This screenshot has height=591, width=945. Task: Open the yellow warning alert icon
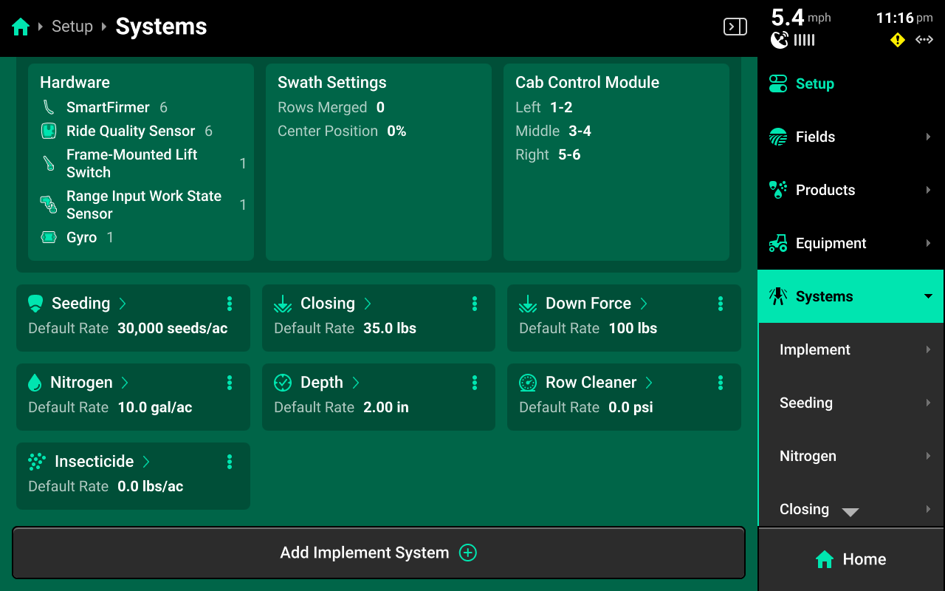[898, 40]
